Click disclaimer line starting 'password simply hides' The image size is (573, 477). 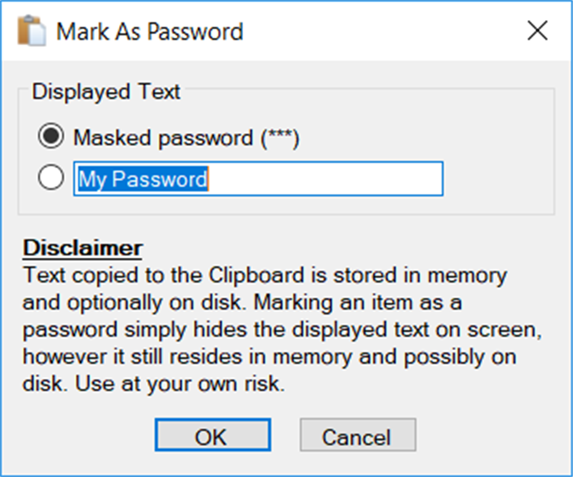click(x=281, y=330)
